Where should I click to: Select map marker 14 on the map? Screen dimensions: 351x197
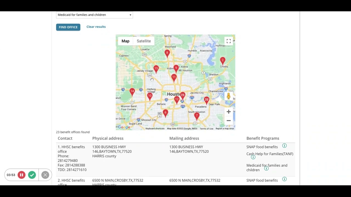click(x=132, y=92)
